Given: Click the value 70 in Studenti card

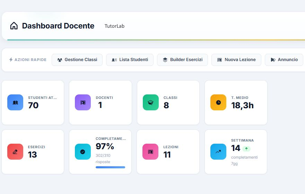Looking at the screenshot, I should (33, 106).
